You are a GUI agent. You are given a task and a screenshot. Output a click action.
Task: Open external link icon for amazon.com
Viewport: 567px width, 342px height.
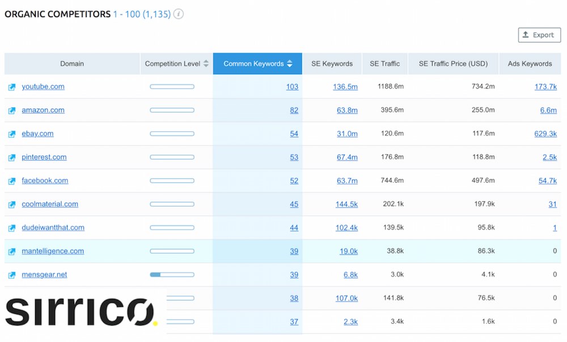click(12, 110)
